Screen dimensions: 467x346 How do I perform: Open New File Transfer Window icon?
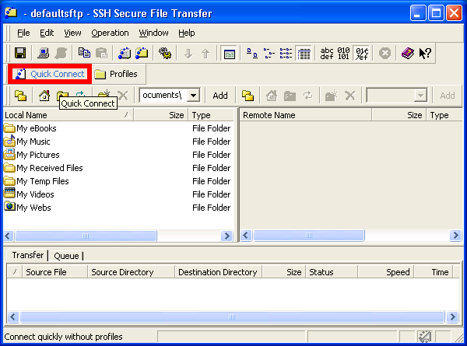[142, 54]
